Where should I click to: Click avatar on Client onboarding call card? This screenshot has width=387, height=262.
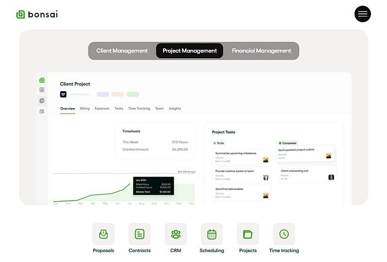click(x=331, y=177)
